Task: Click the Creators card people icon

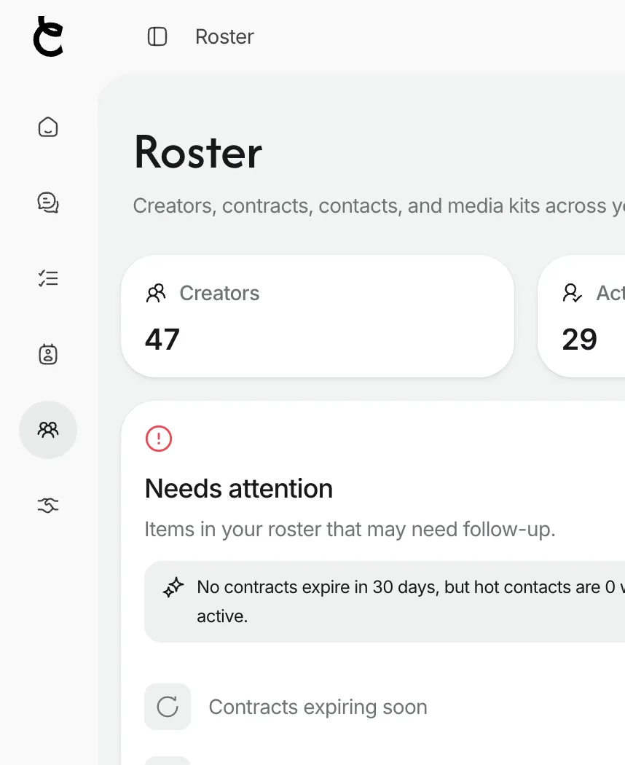Action: 156,293
